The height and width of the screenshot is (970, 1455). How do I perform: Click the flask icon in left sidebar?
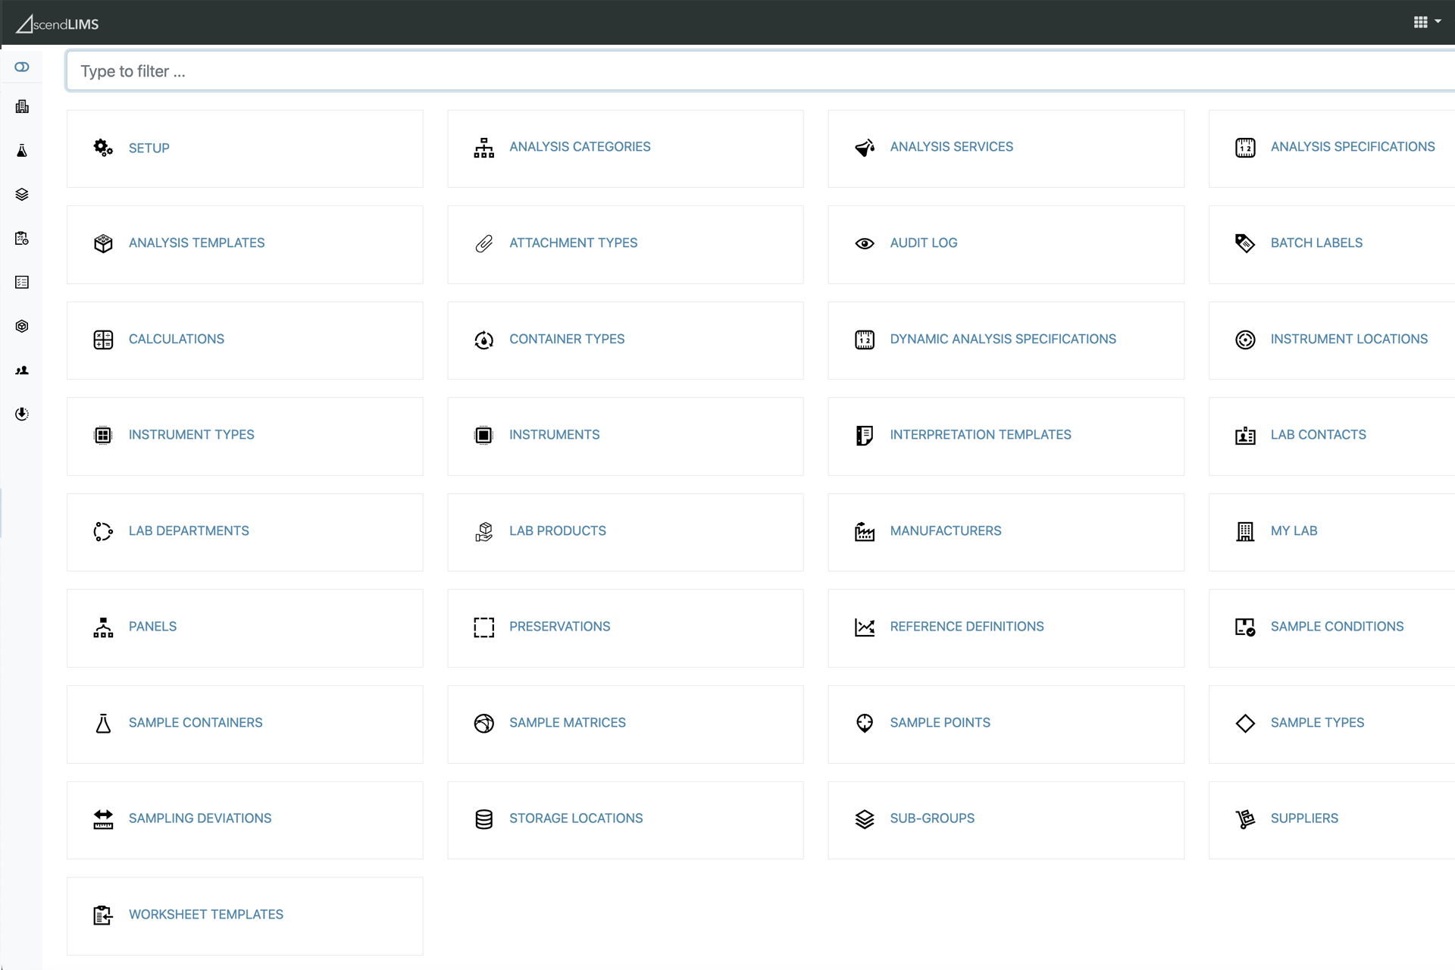(x=22, y=151)
